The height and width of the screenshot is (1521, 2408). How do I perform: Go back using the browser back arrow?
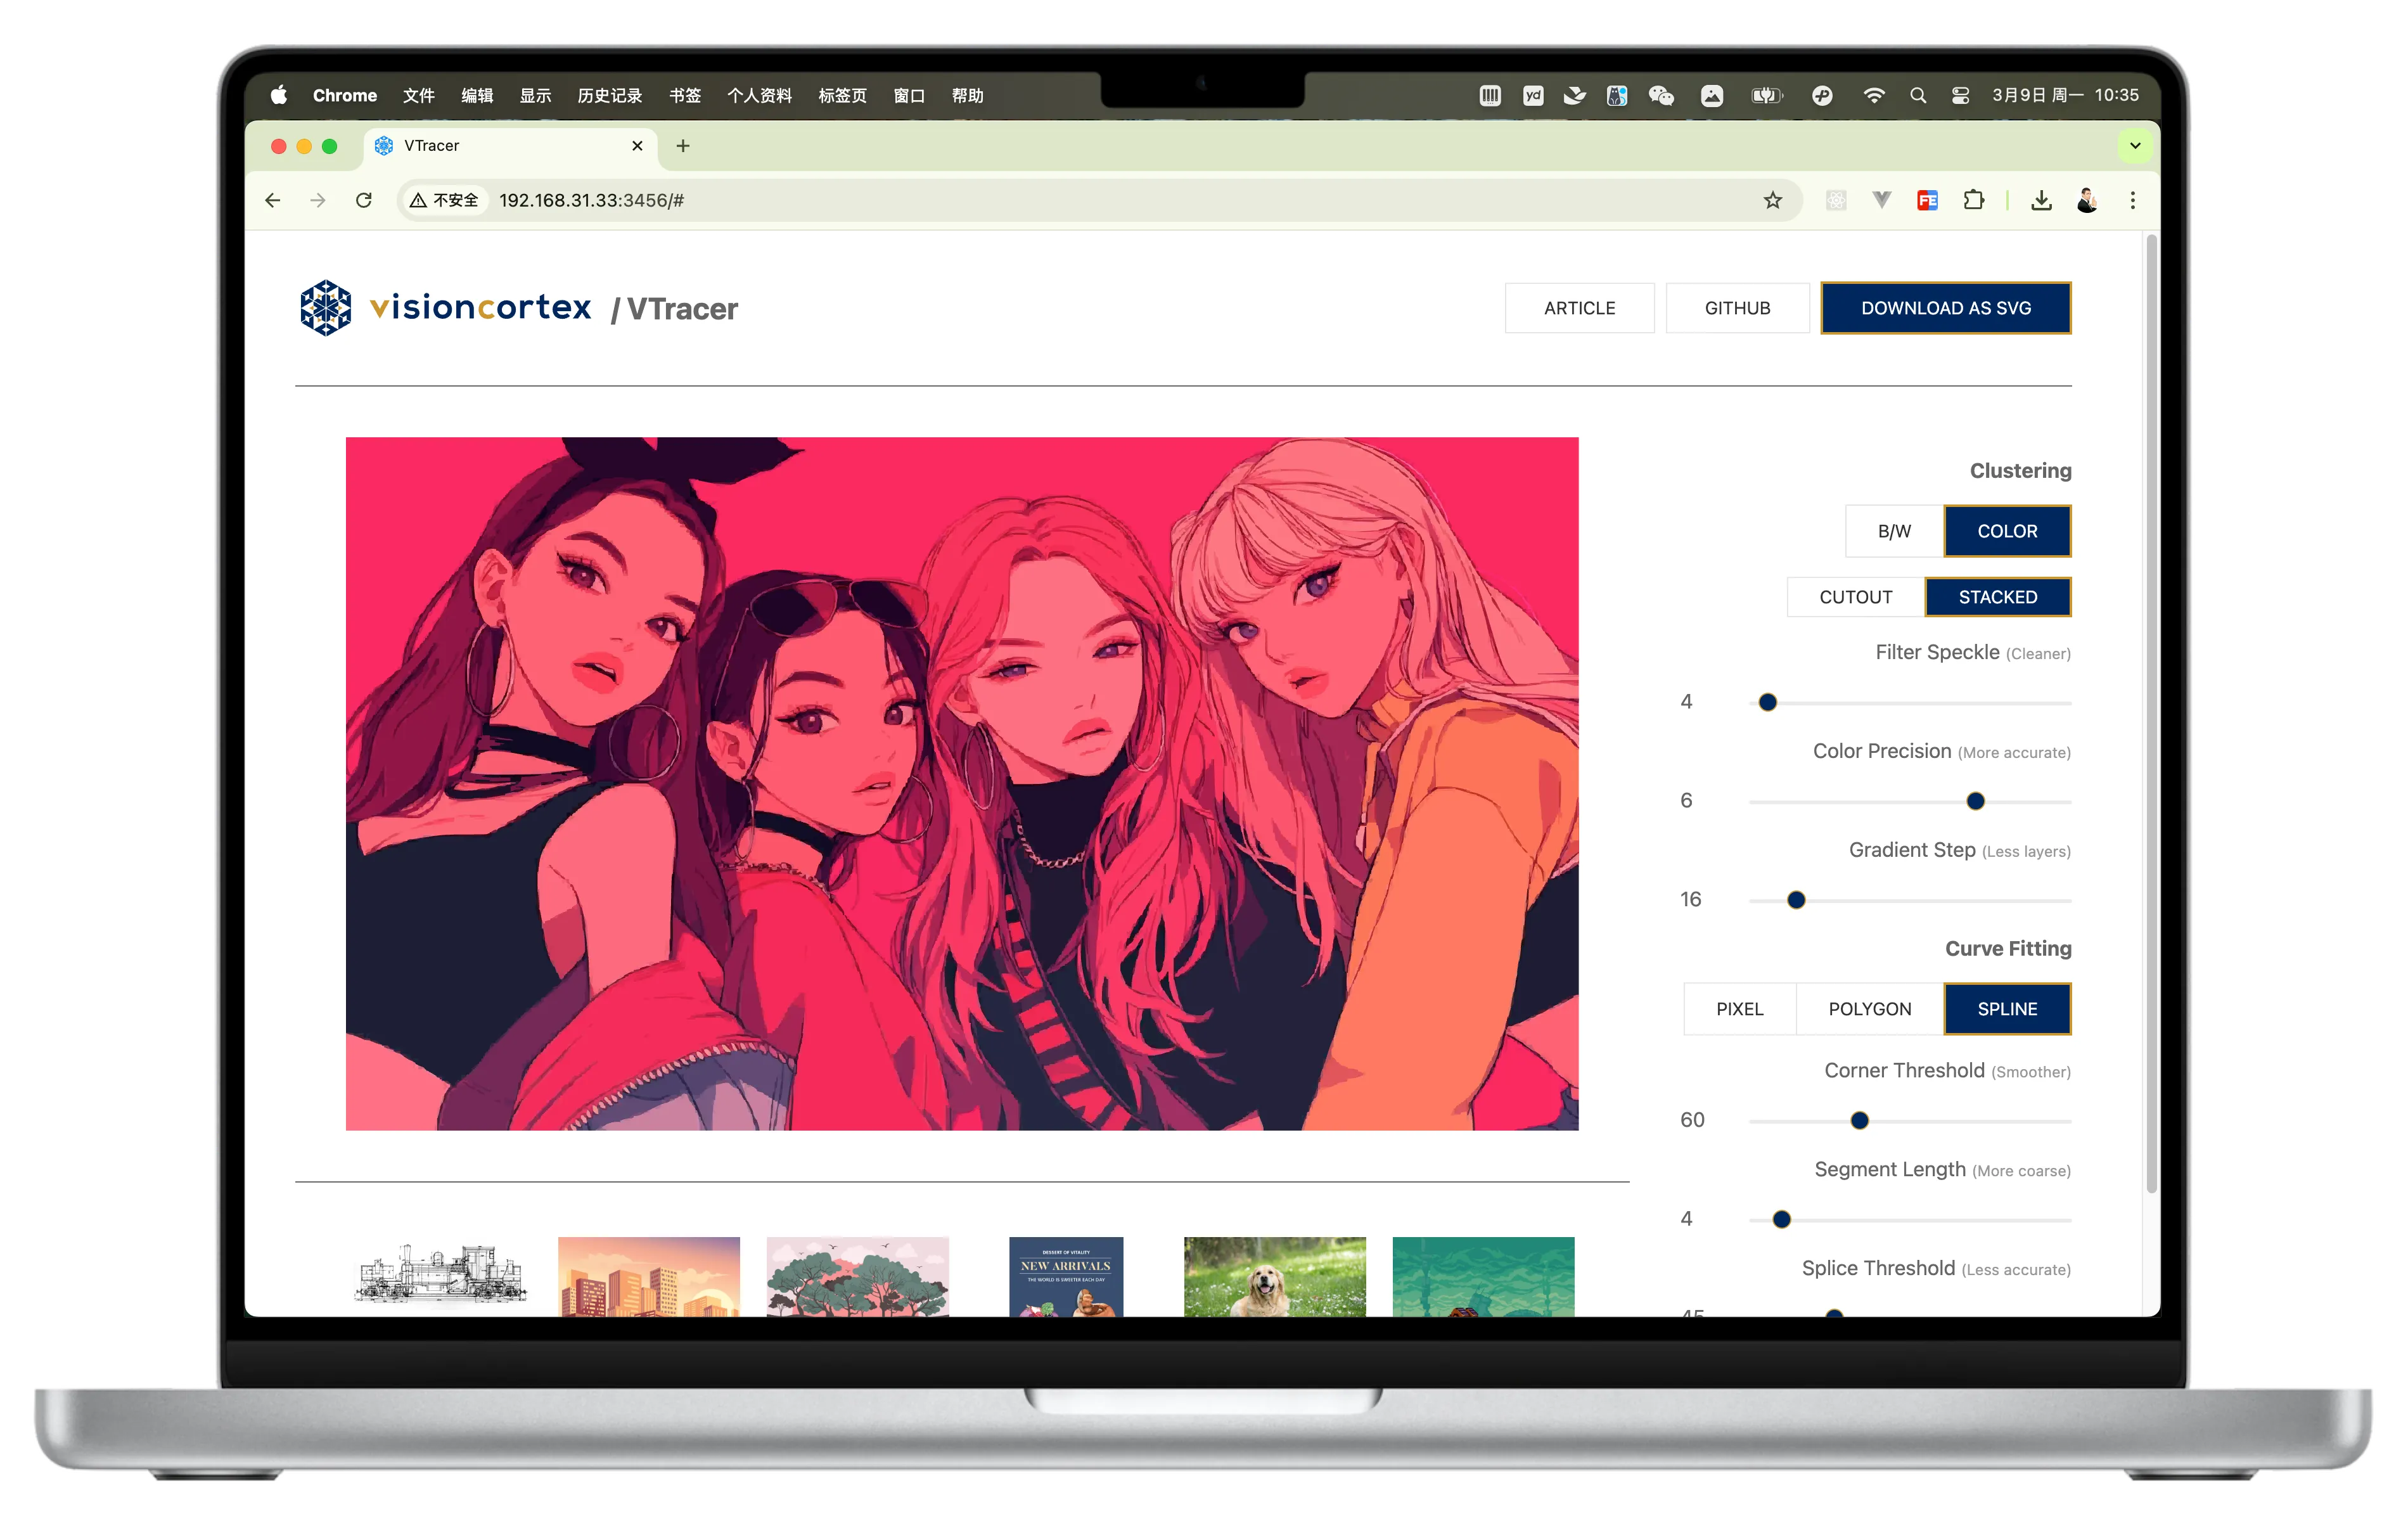point(272,201)
